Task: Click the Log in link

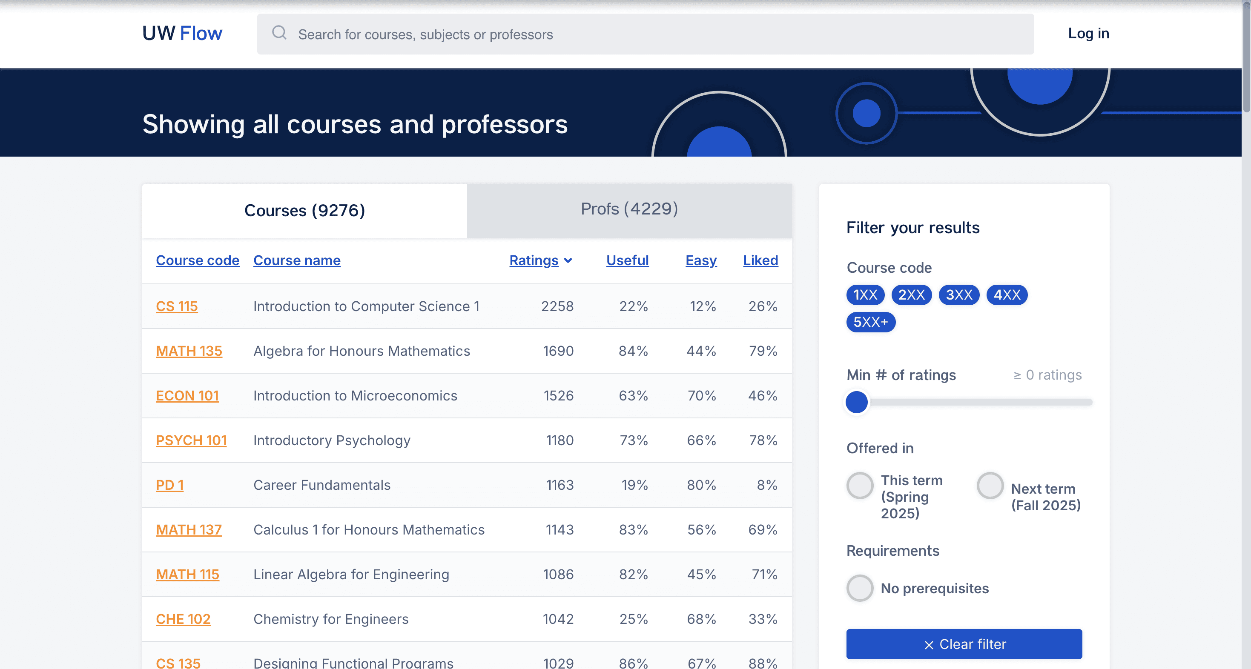Action: (1088, 33)
